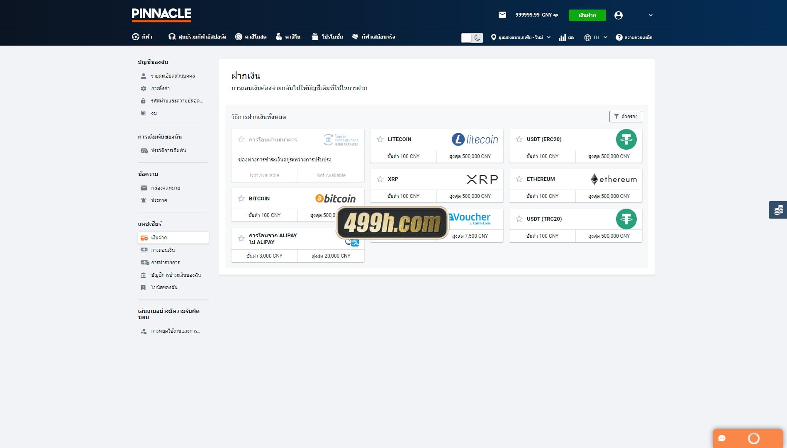Click the user profile avatar icon
The width and height of the screenshot is (787, 448).
tap(619, 15)
